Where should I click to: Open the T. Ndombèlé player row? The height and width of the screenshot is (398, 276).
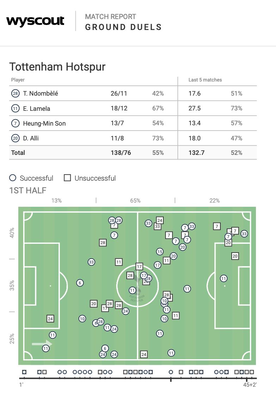coord(40,94)
